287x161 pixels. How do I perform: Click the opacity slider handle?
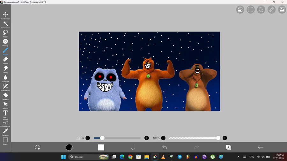point(218,138)
